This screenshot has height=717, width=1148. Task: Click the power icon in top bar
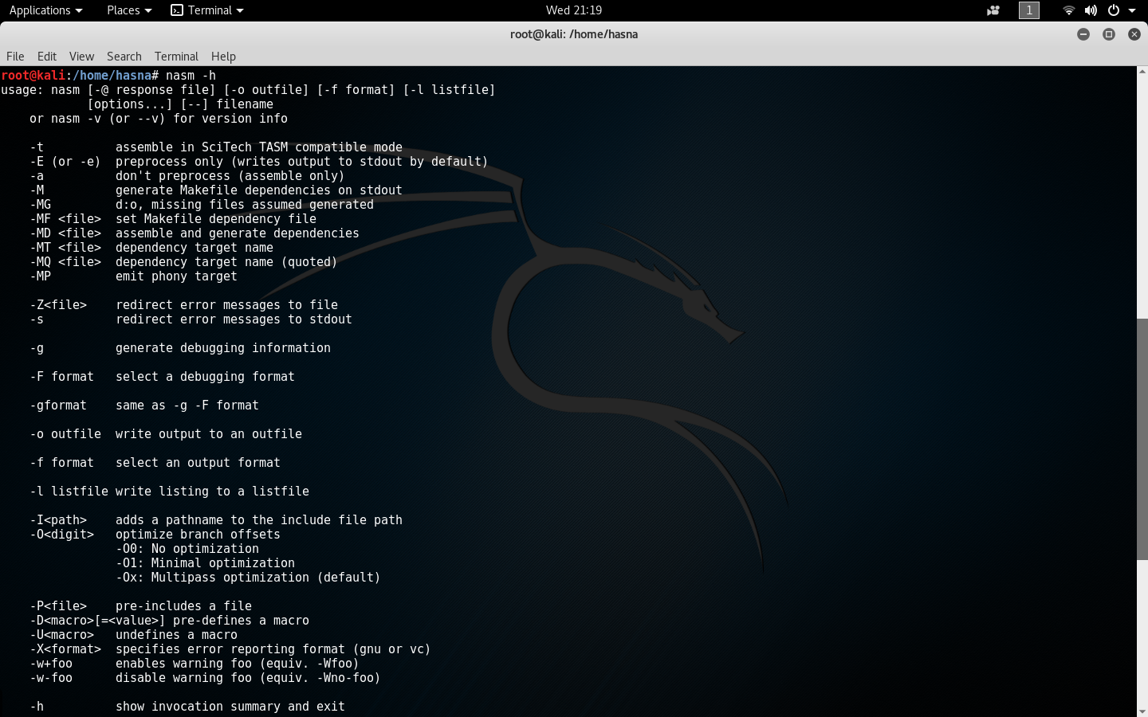click(1114, 10)
